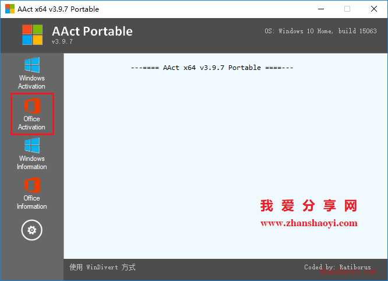The height and width of the screenshot is (281, 388).
Task: Open Windows Activation in the sidebar
Action: click(x=31, y=73)
